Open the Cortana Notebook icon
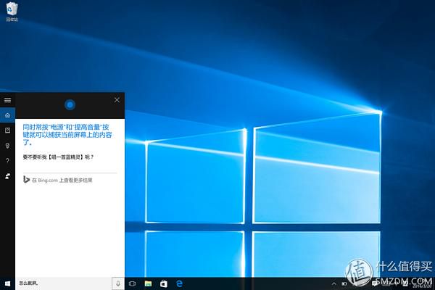435x290 pixels. click(7, 130)
